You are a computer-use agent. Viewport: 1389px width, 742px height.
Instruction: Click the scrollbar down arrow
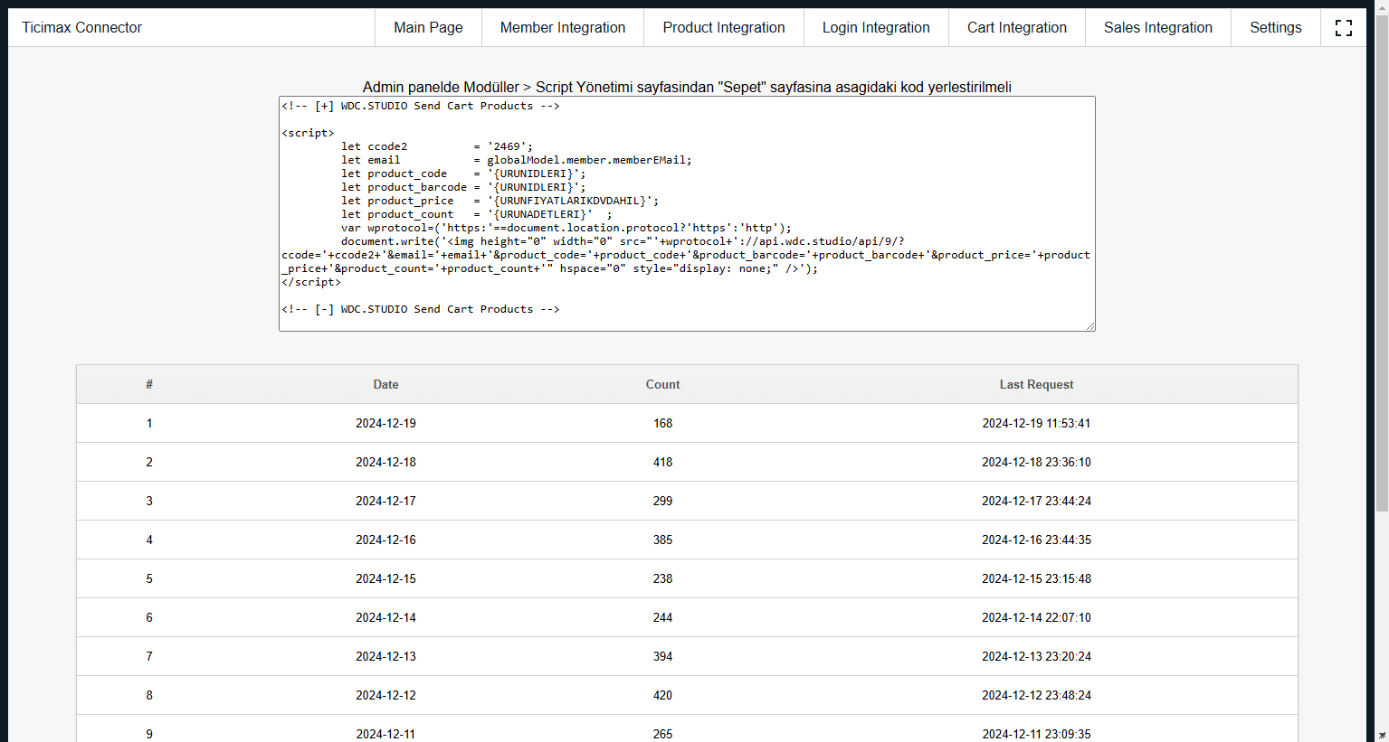[1382, 736]
